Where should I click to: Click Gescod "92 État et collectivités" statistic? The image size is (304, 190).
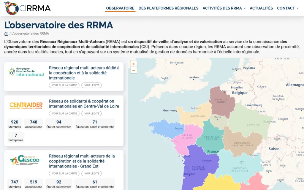(x=59, y=184)
